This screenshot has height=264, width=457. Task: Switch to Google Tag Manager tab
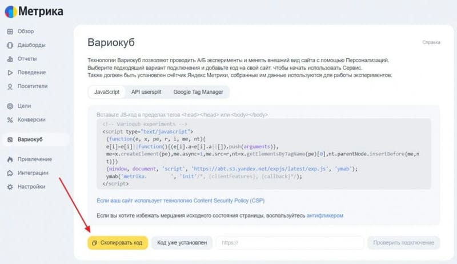tap(198, 92)
